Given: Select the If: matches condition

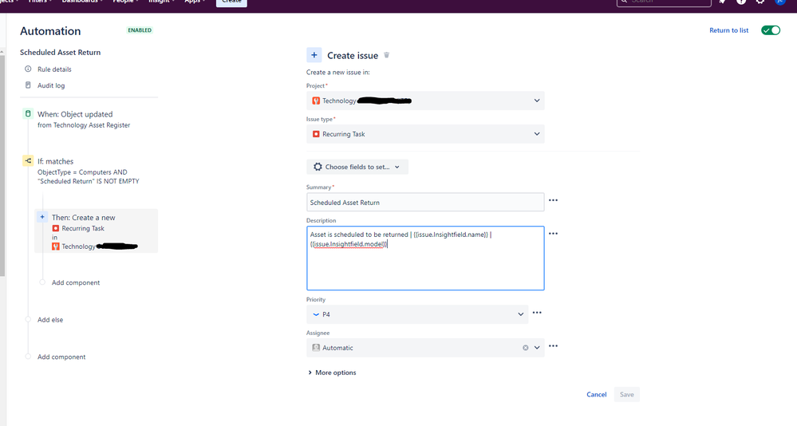Looking at the screenshot, I should (x=55, y=161).
